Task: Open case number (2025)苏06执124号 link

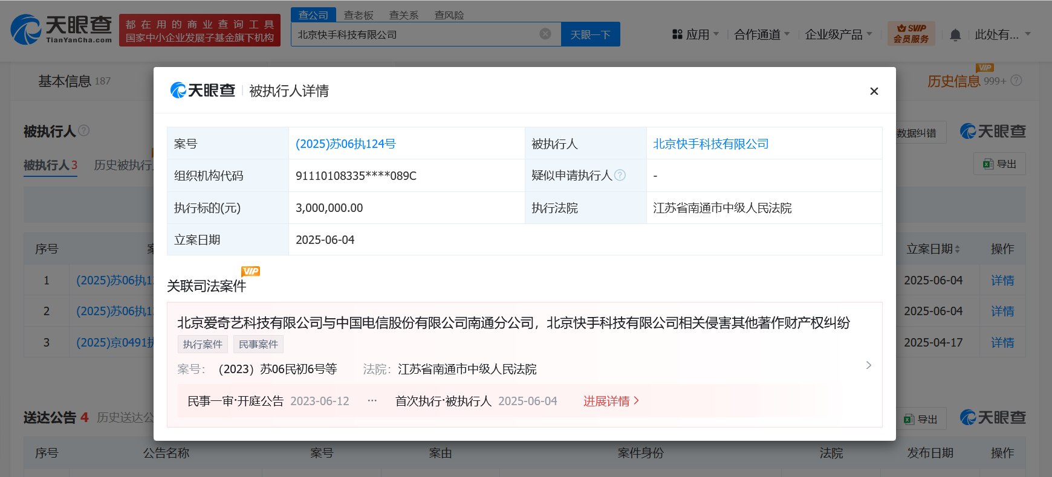Action: tap(345, 144)
